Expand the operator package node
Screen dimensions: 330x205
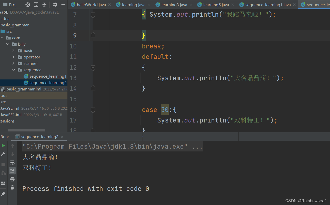13,57
